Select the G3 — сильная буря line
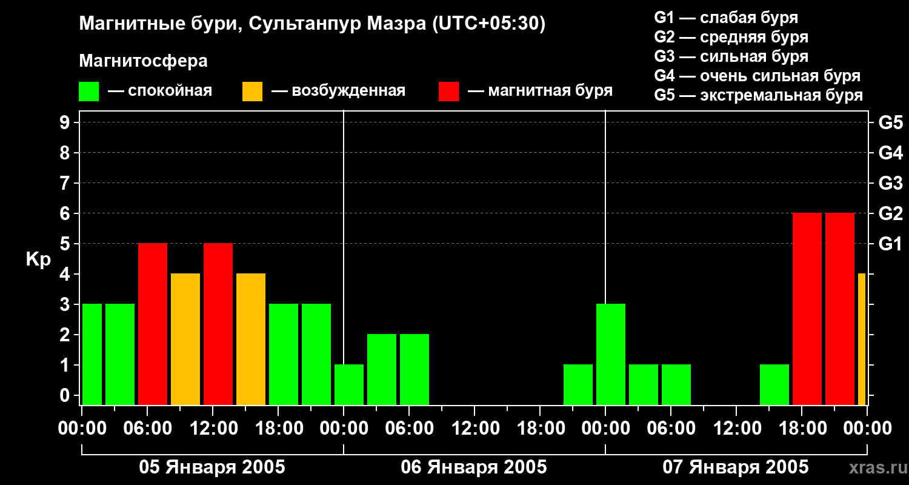Viewport: 909px width, 485px height. [x=731, y=56]
